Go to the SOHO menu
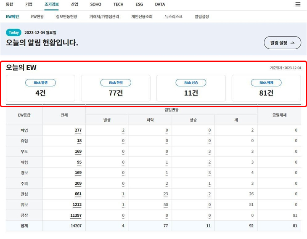 pyautogui.click(x=95, y=4)
